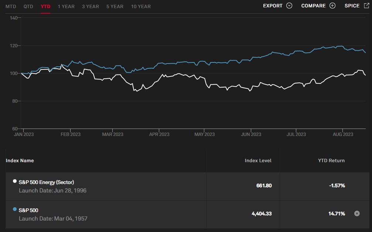Select the QTD time range tab
The height and width of the screenshot is (232, 372).
(28, 6)
